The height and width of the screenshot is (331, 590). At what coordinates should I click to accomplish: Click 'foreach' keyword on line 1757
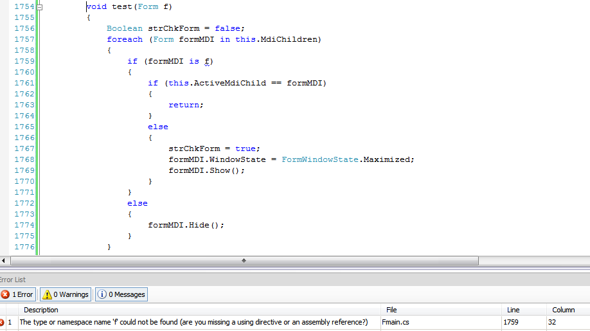tap(125, 39)
